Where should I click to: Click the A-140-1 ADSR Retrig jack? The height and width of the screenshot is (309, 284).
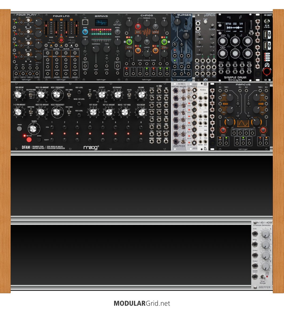coord(255,244)
